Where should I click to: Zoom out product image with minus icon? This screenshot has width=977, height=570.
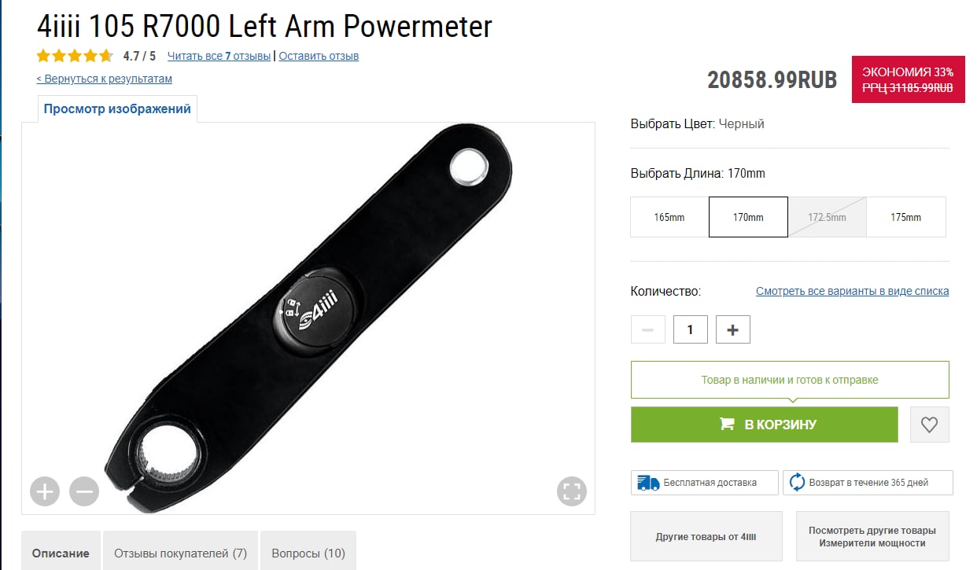coord(84,492)
